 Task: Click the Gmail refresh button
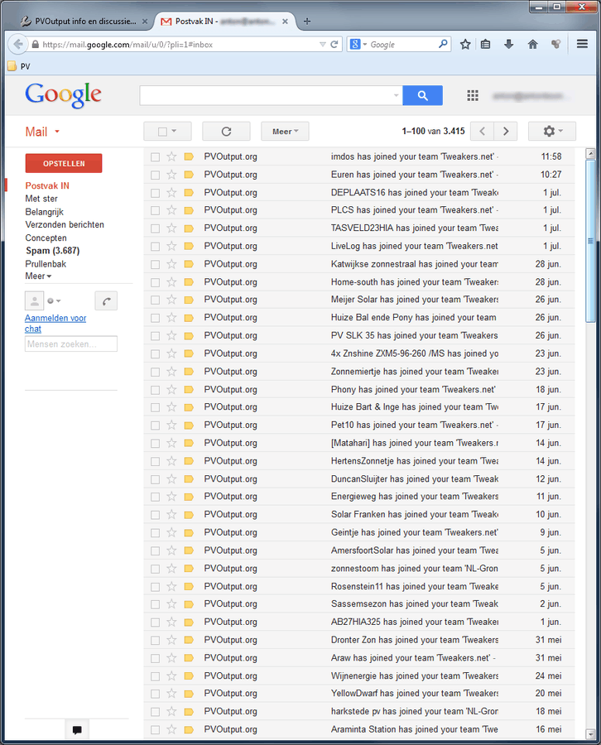[x=226, y=131]
